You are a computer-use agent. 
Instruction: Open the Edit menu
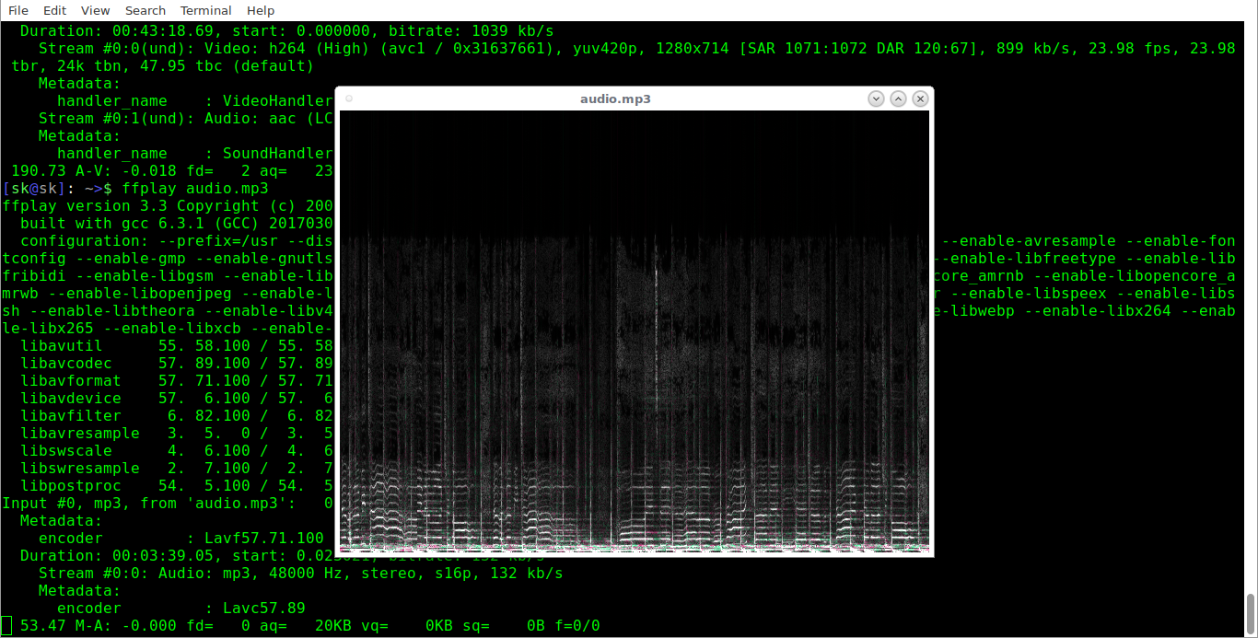coord(54,10)
